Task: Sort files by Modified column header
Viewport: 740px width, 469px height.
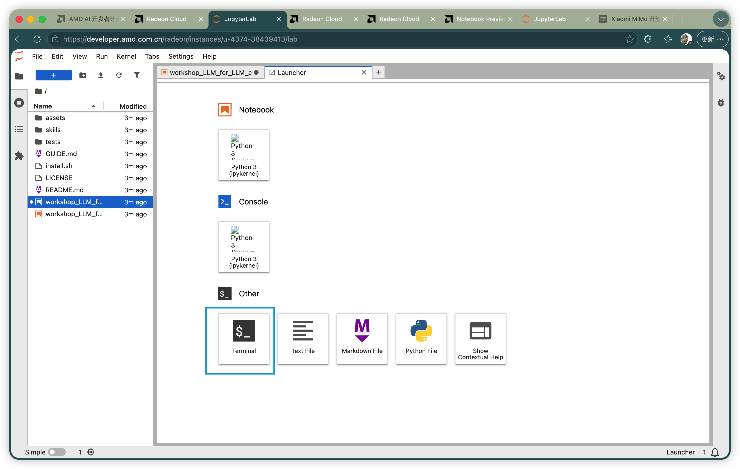Action: (128, 106)
